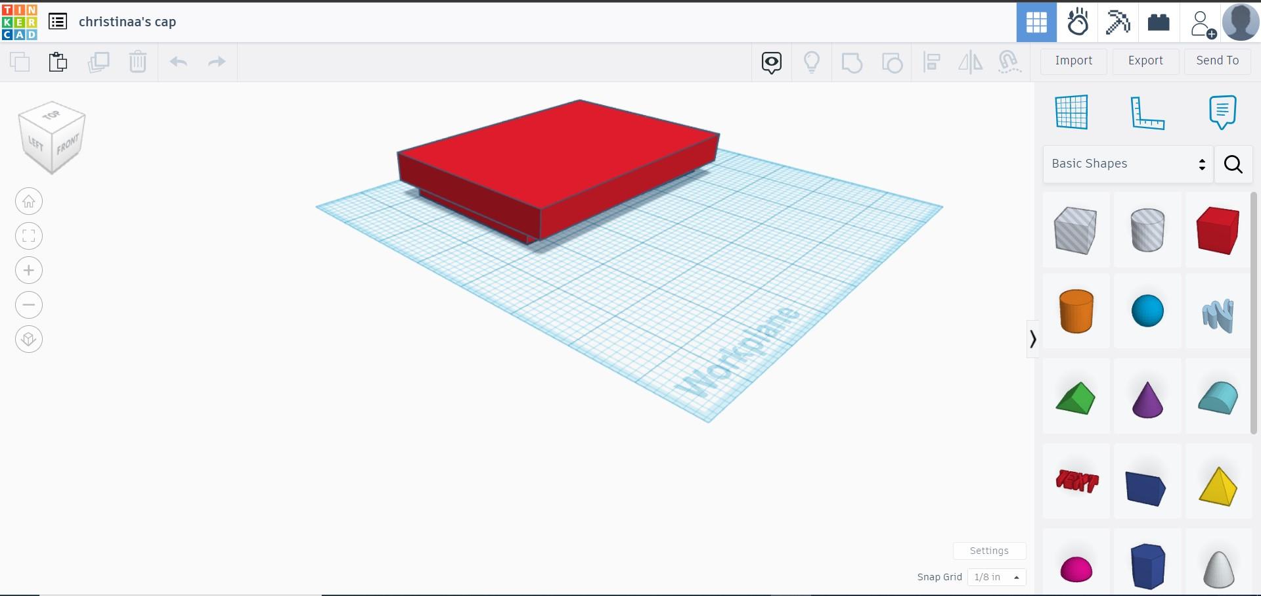This screenshot has width=1261, height=596.
Task: Click the Zoom in plus button
Action: (29, 270)
